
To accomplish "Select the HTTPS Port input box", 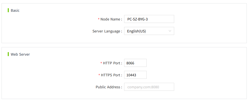I will point(135,75).
